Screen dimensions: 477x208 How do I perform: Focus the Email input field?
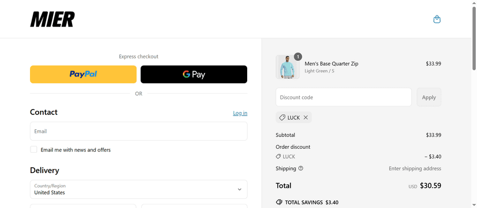click(139, 131)
